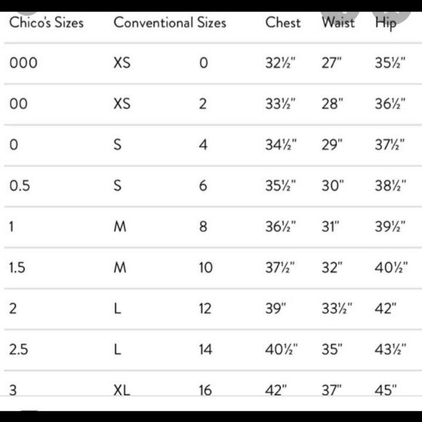
Task: Click the Chest column header
Action: pos(283,23)
